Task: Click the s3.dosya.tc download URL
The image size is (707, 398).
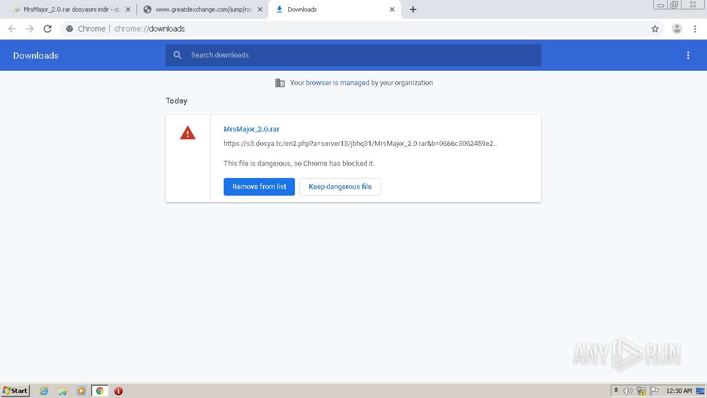Action: click(360, 144)
